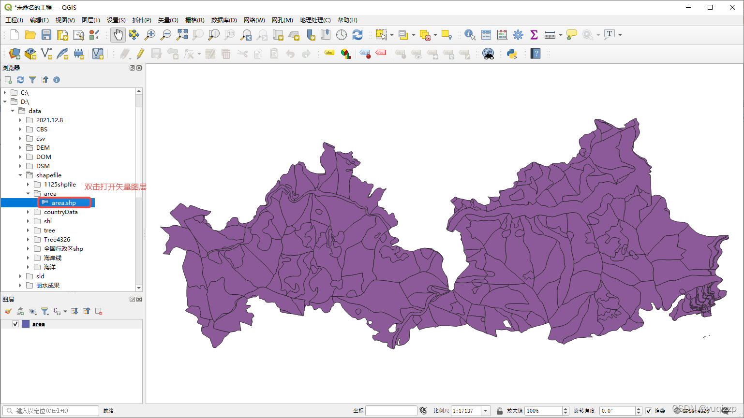Viewport: 744px width, 418px height.
Task: Open layer visibility eye menu in Layers panel
Action: tap(32, 311)
